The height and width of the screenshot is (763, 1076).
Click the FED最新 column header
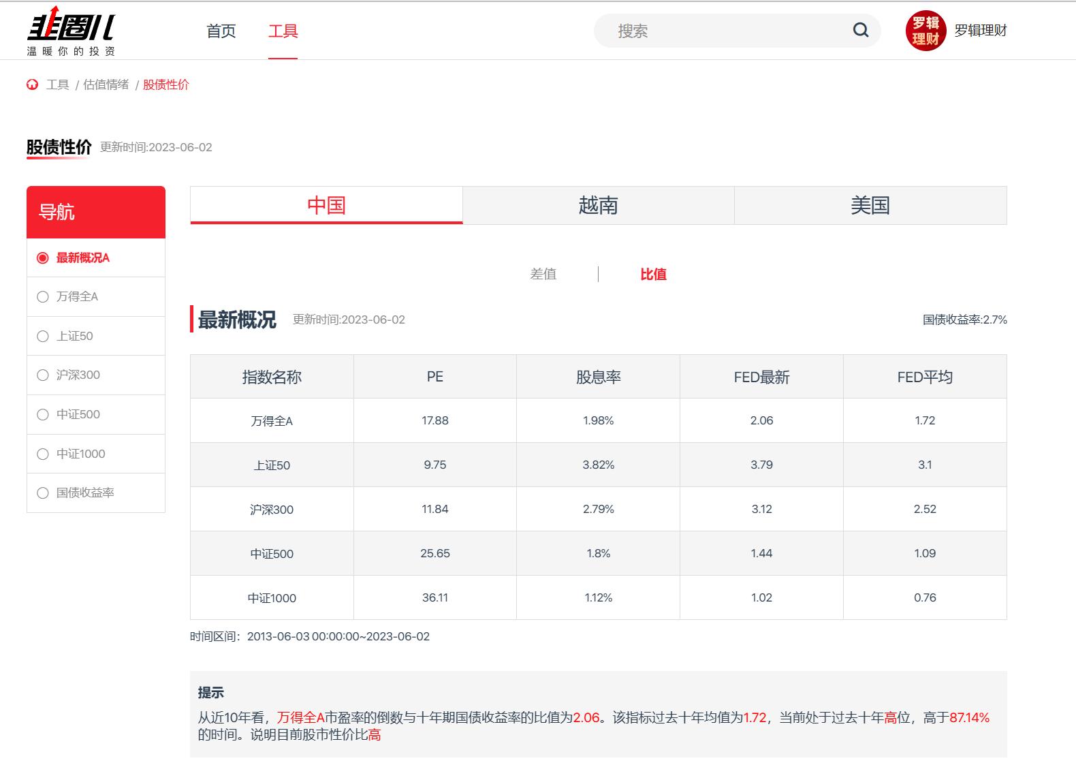pyautogui.click(x=761, y=377)
